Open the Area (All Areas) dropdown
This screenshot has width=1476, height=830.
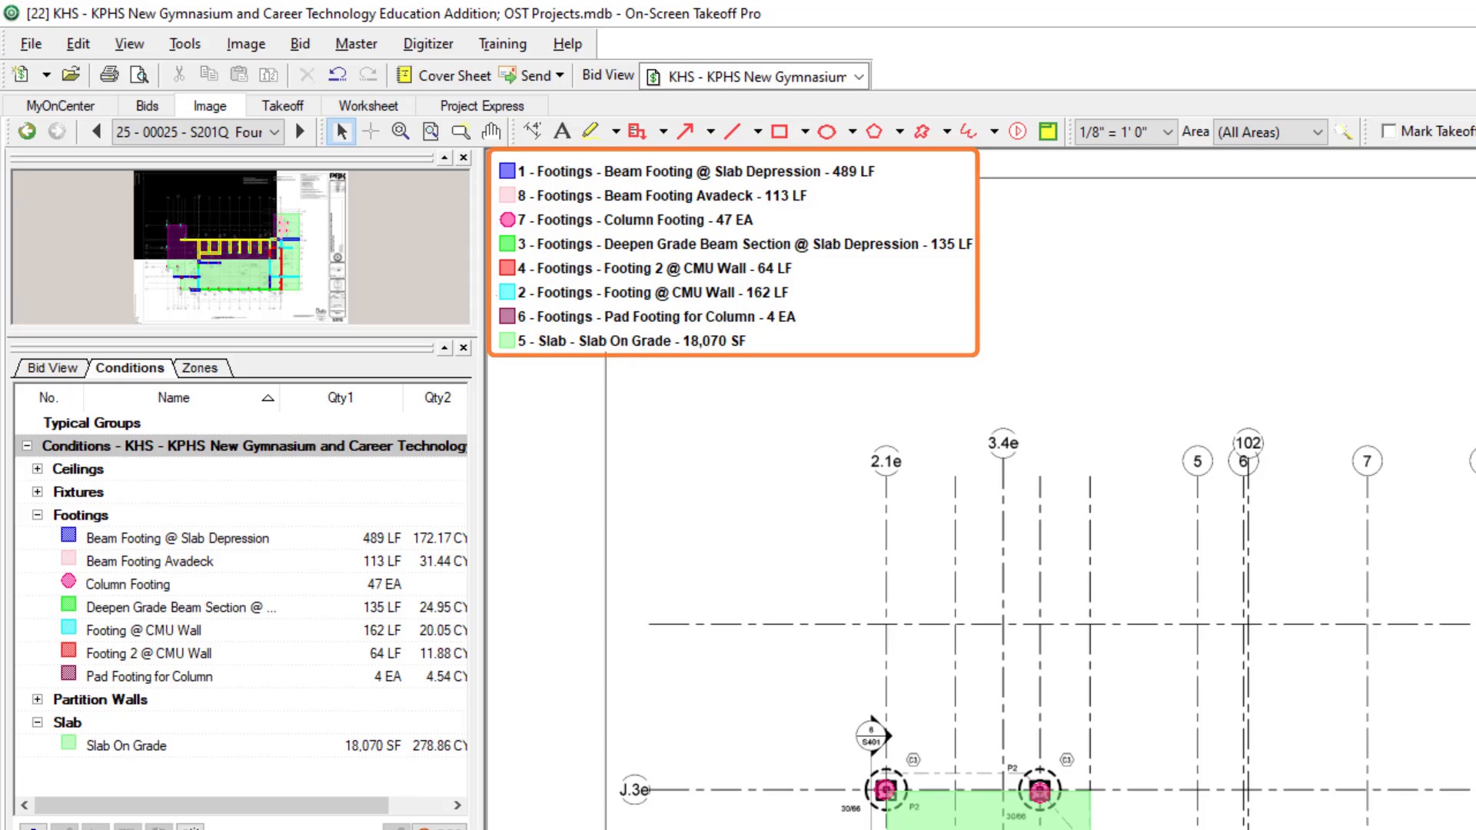tap(1317, 132)
